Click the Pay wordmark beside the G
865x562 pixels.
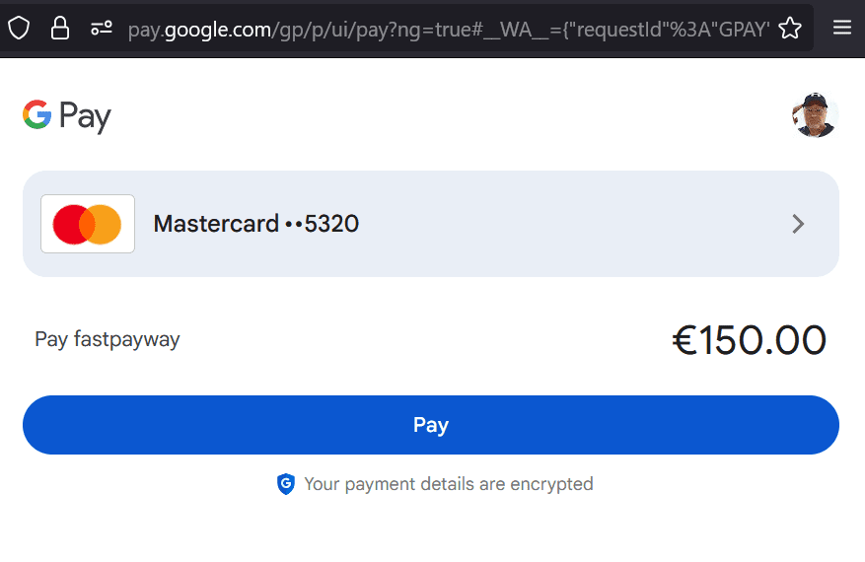pos(85,117)
